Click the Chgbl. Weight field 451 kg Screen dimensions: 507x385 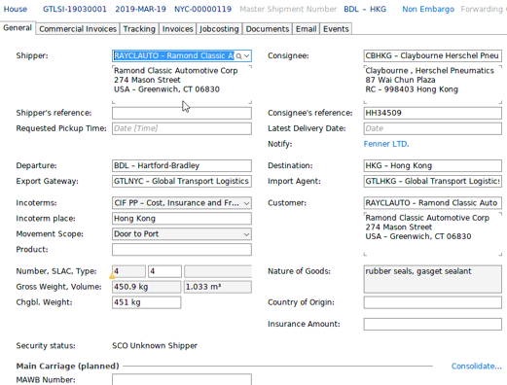tap(146, 302)
